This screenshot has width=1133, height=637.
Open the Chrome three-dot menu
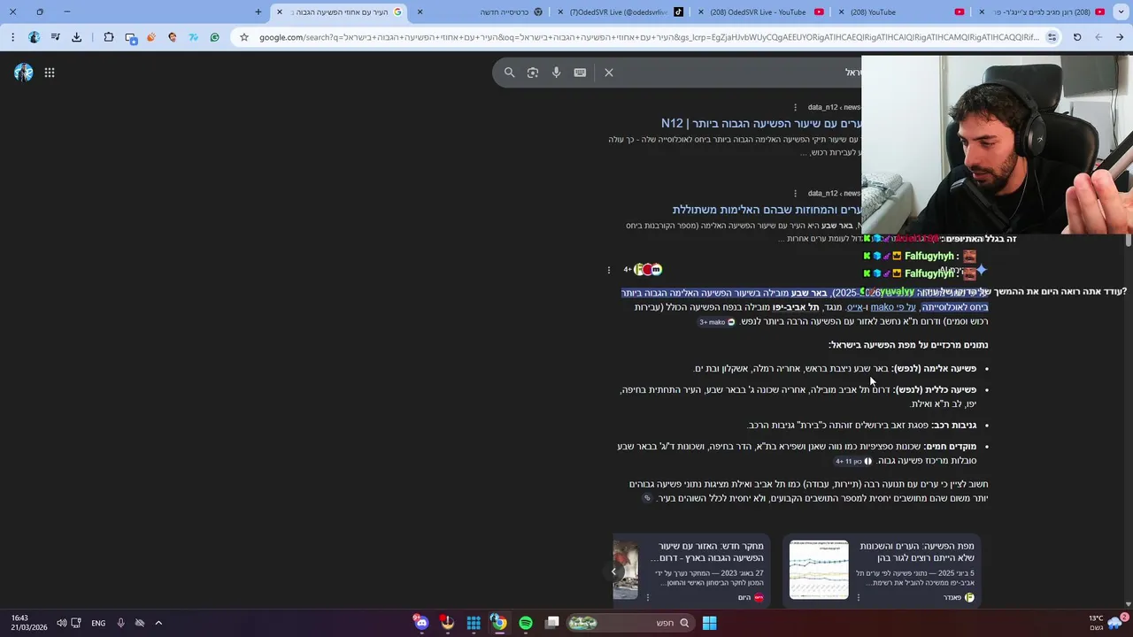12,37
